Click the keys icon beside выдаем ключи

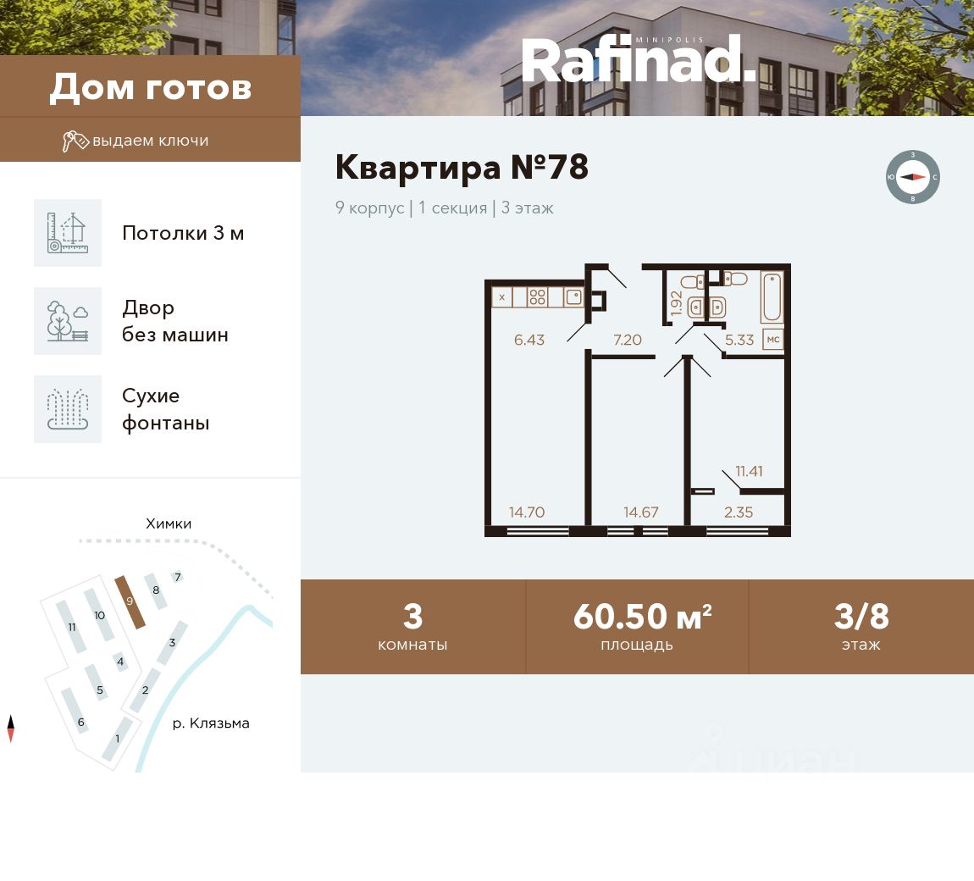point(75,141)
